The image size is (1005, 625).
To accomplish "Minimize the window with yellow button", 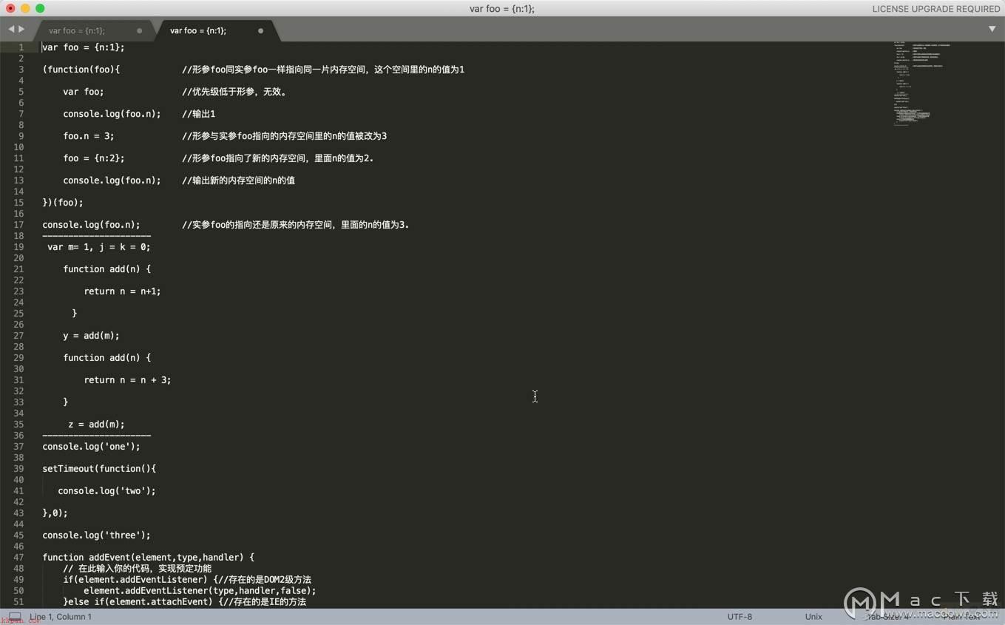I will [25, 8].
